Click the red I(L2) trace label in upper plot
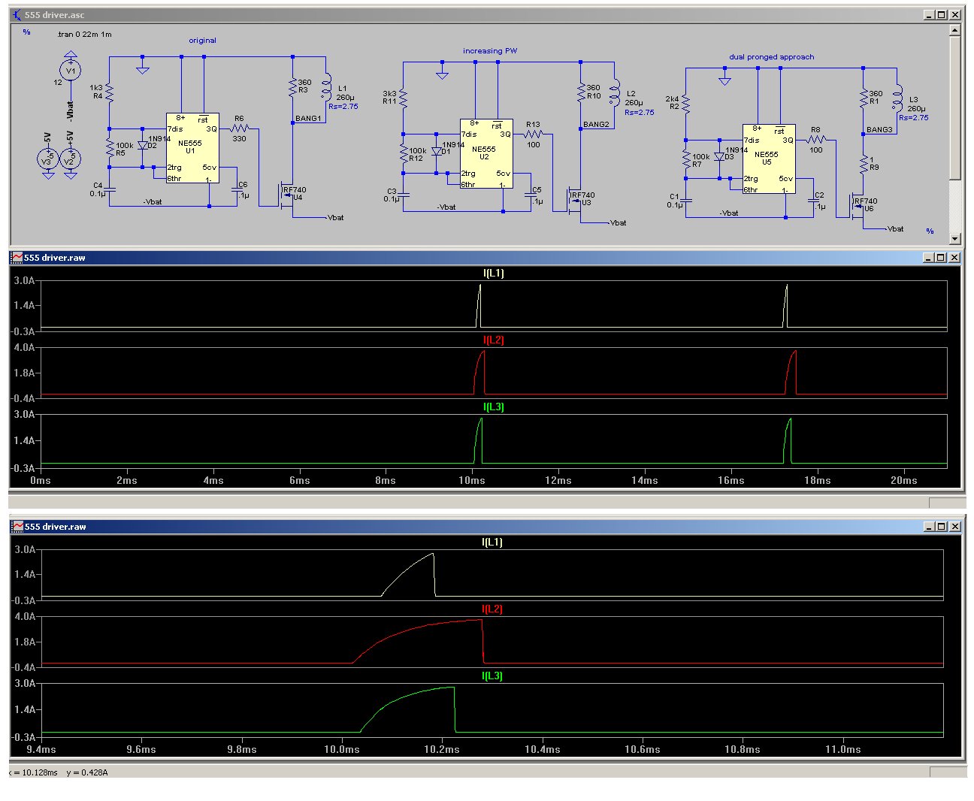The height and width of the screenshot is (801, 974). pyautogui.click(x=493, y=340)
